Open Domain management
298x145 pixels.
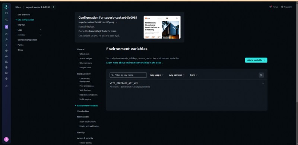(x=27, y=40)
